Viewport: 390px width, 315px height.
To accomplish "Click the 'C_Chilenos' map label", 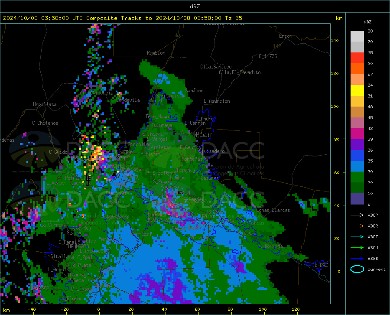I will [x=45, y=123].
